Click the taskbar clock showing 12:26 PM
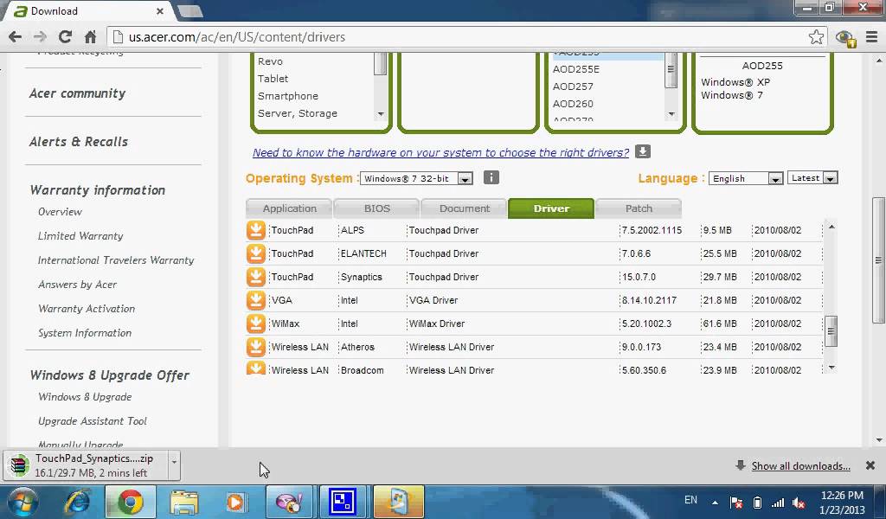The width and height of the screenshot is (886, 519). tap(841, 502)
